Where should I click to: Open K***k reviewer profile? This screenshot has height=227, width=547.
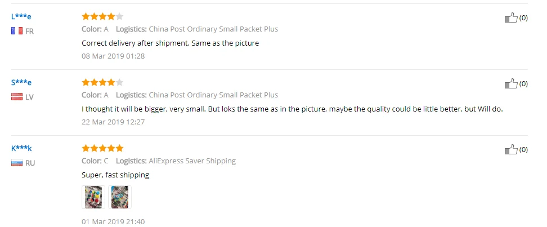point(21,149)
